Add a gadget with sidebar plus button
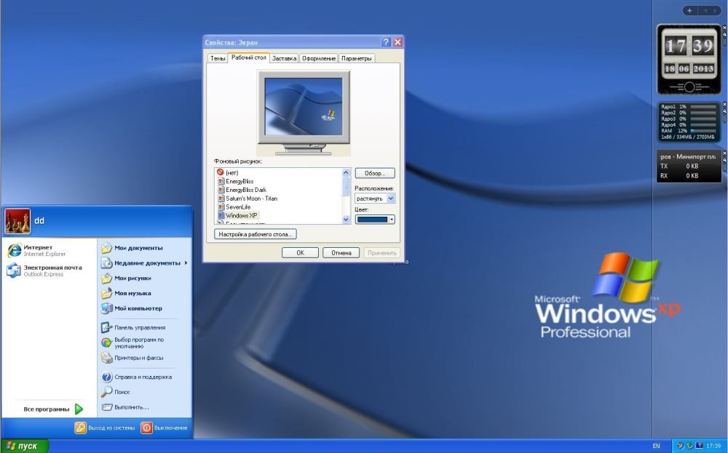This screenshot has width=728, height=453. click(x=689, y=11)
